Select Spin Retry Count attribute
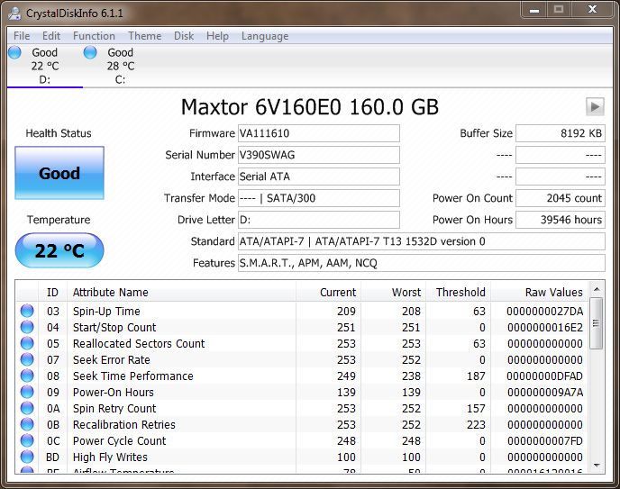The height and width of the screenshot is (489, 620). 114,409
